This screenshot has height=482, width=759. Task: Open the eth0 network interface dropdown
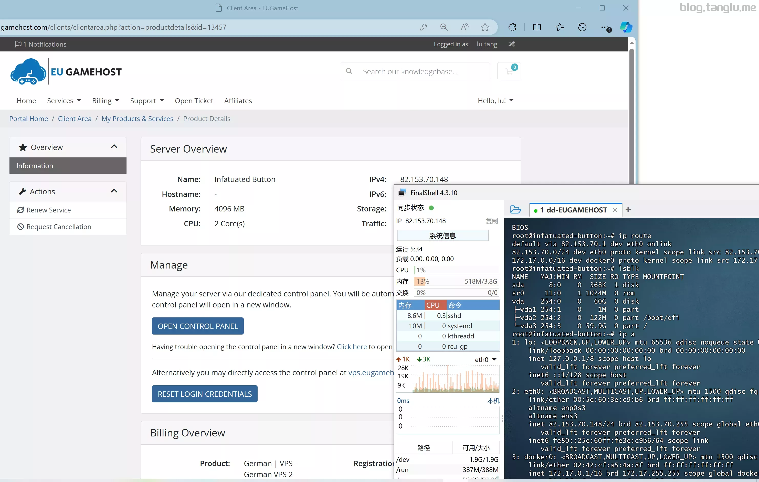click(x=486, y=359)
